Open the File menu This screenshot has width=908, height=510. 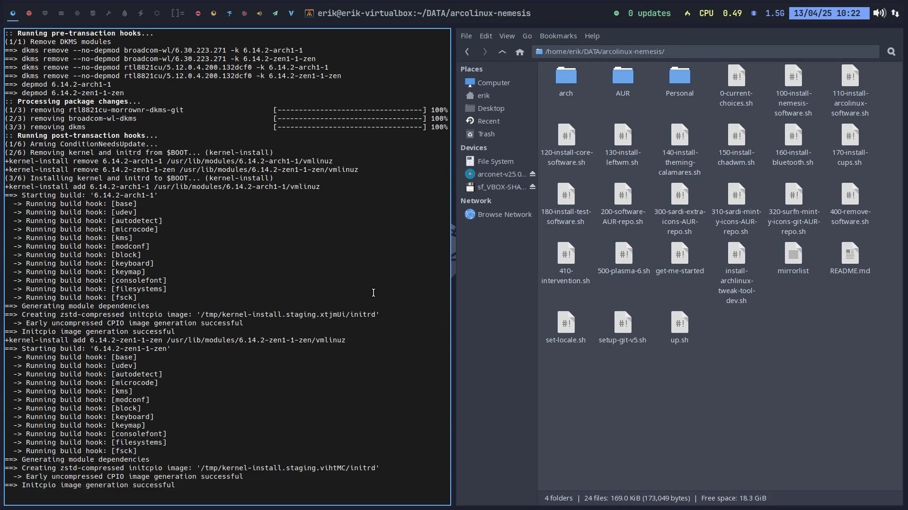466,36
